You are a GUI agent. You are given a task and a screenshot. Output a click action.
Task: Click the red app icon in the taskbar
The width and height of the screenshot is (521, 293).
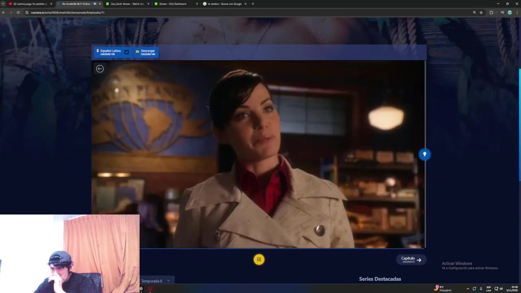150,289
